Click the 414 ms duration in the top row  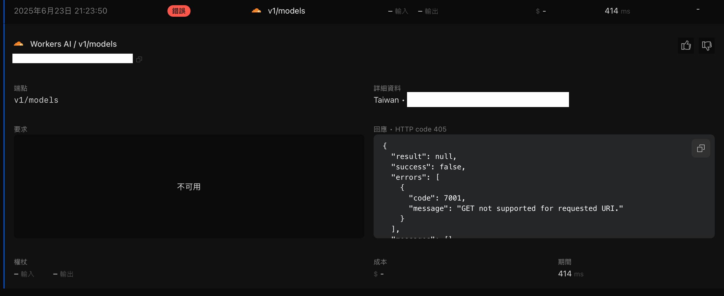pyautogui.click(x=617, y=11)
